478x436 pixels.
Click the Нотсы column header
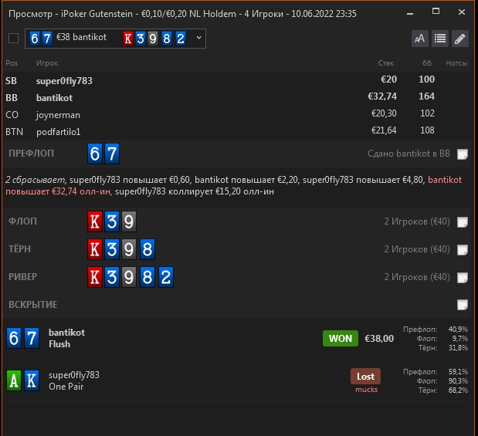[x=456, y=63]
